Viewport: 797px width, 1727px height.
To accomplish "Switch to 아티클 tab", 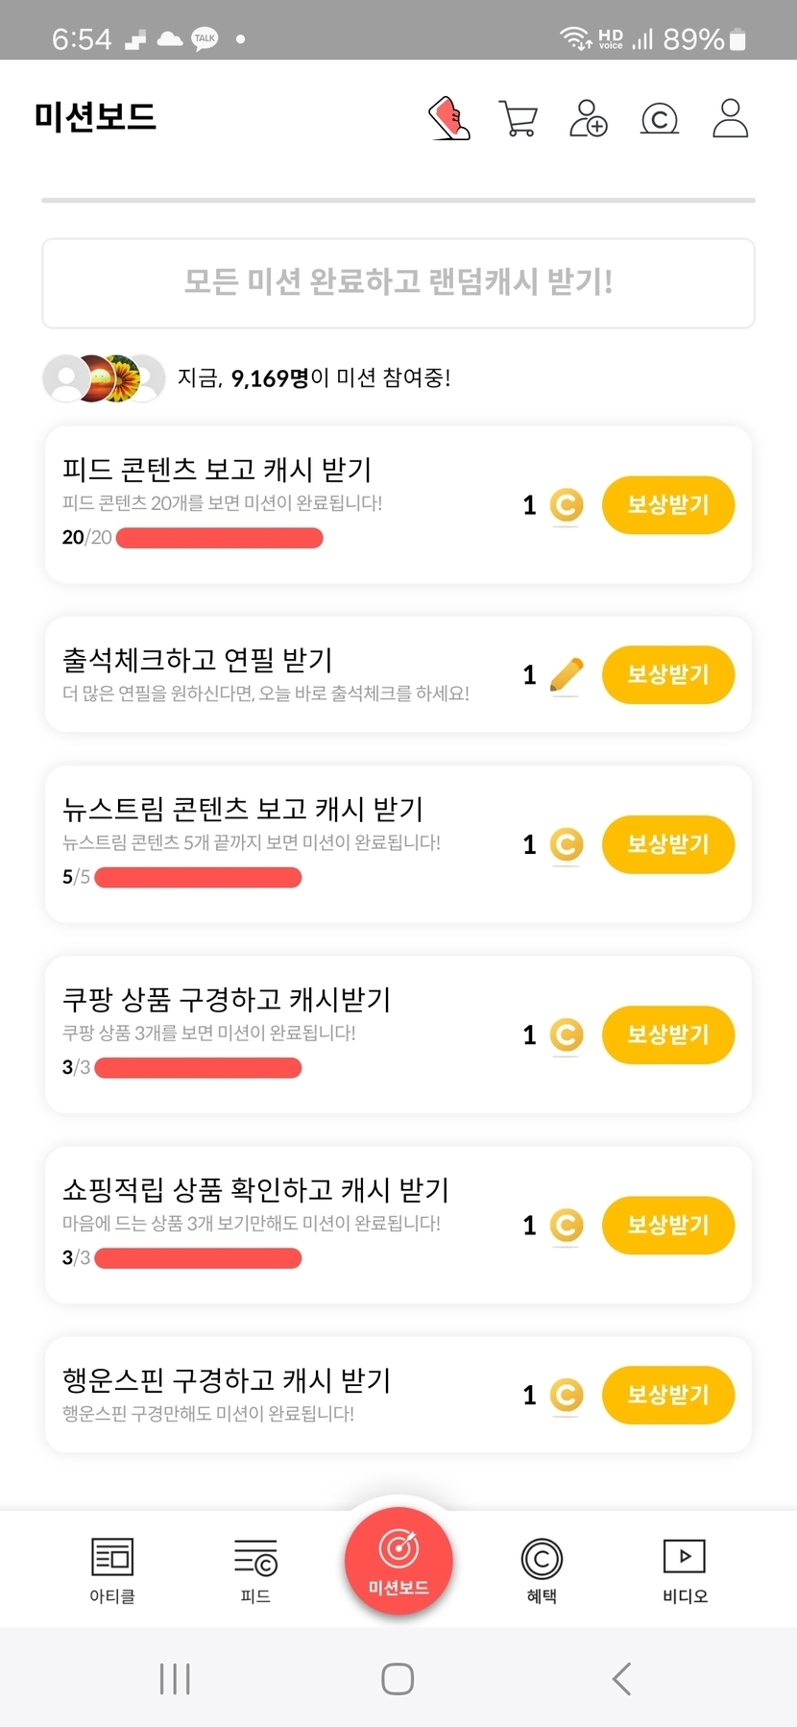I will pos(112,1569).
